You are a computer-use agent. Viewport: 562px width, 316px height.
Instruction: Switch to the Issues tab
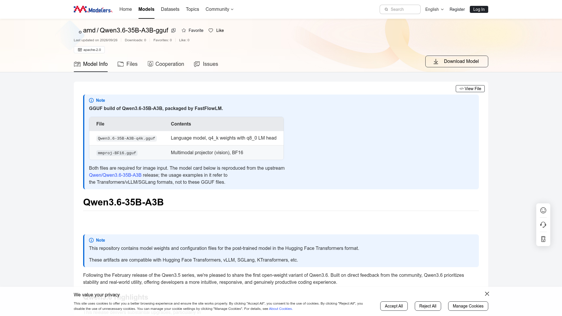click(x=206, y=64)
